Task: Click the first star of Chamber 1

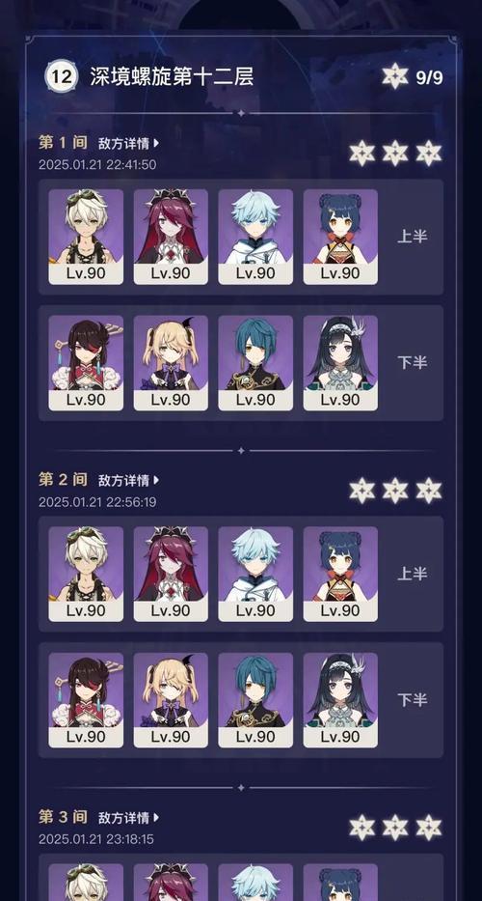Action: pos(362,154)
